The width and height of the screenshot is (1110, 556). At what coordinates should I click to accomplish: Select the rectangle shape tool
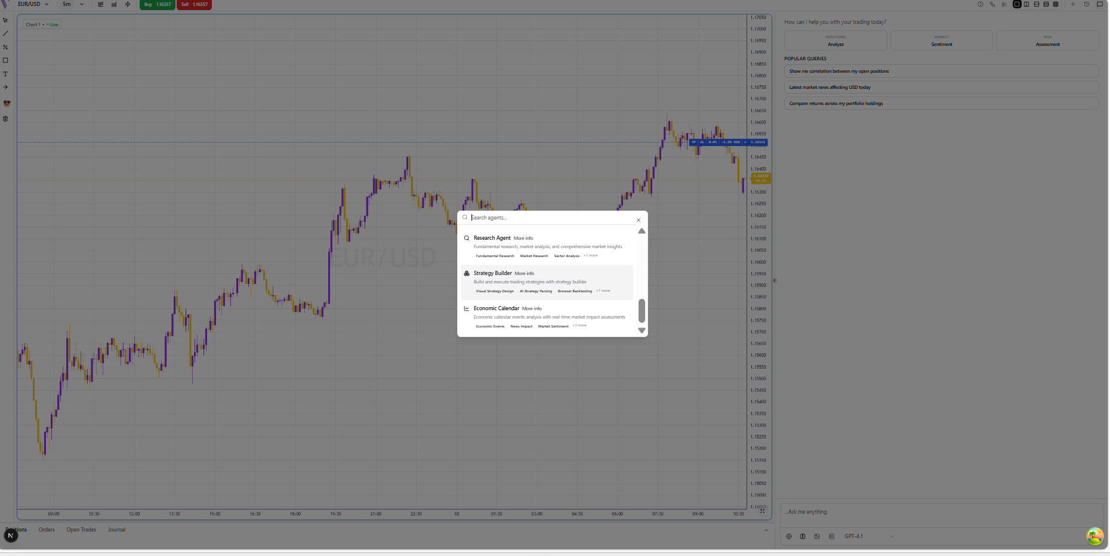click(5, 60)
